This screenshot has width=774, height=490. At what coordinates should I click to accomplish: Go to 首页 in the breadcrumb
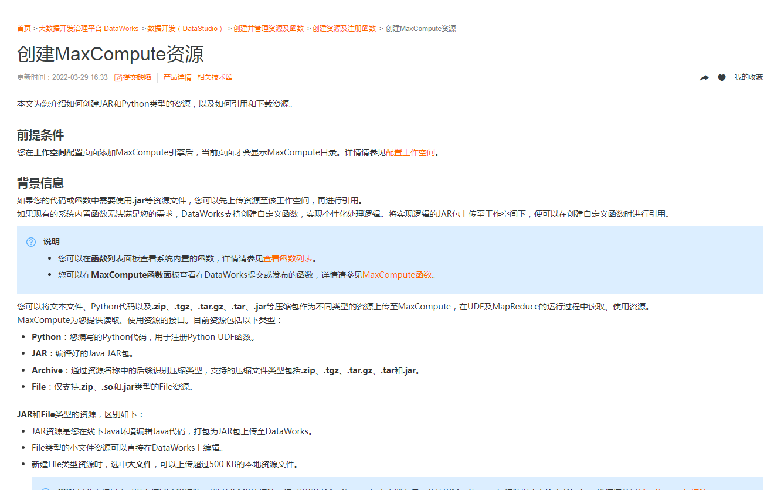[24, 29]
